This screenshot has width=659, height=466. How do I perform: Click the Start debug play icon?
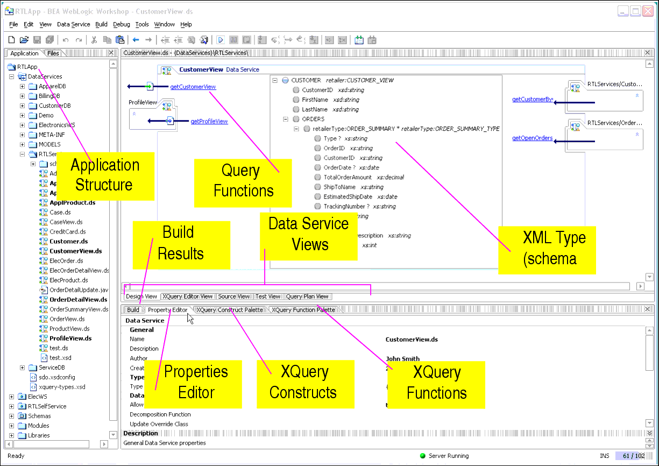[221, 40]
